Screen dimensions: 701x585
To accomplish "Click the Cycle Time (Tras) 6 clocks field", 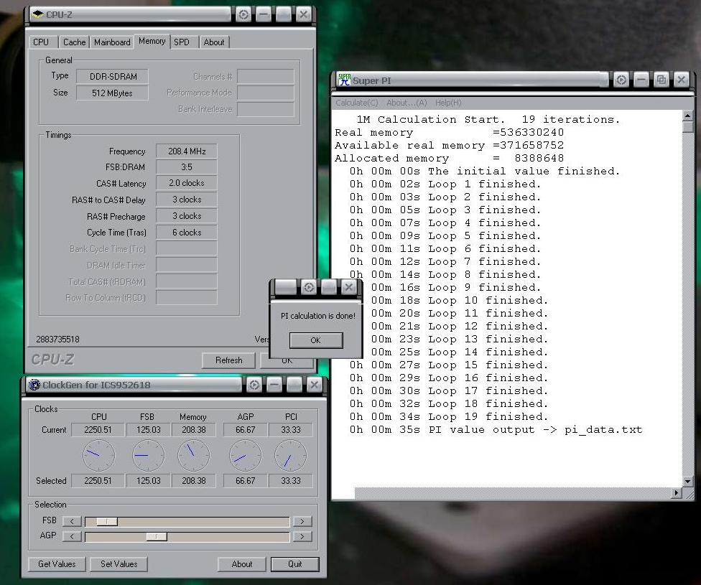I will [187, 233].
